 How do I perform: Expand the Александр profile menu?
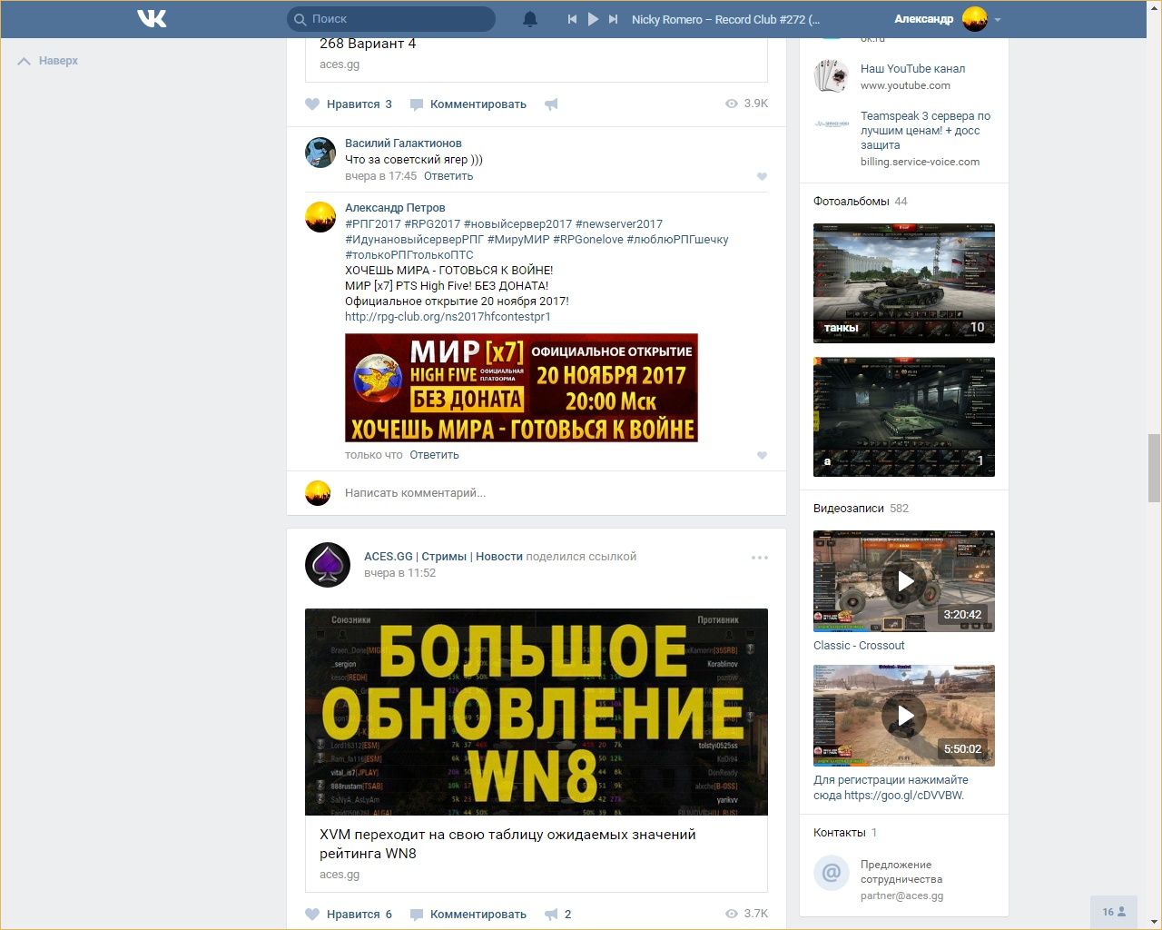[x=998, y=19]
